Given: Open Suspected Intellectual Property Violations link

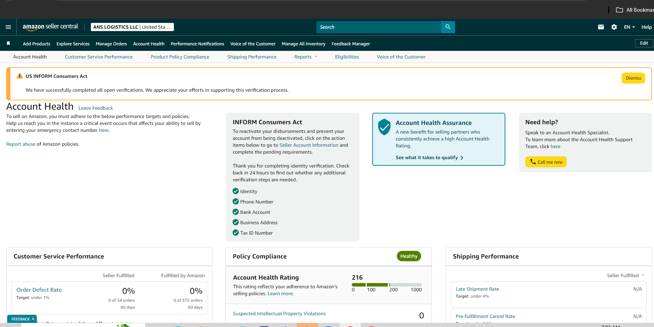Looking at the screenshot, I should [279, 314].
